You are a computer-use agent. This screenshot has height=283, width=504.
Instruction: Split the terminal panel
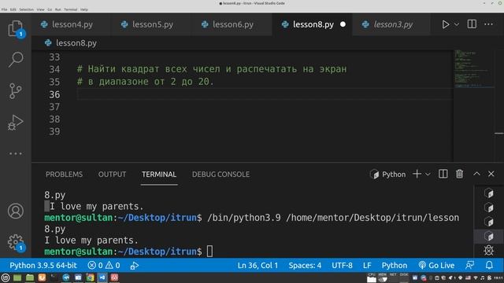point(443,174)
